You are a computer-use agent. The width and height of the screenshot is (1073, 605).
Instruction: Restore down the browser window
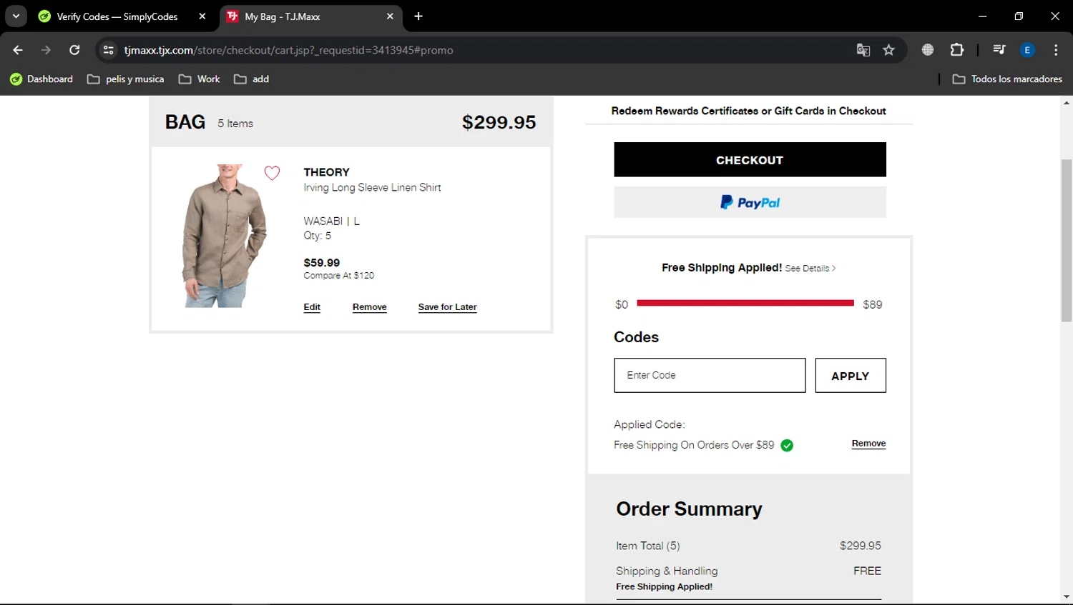(1019, 16)
